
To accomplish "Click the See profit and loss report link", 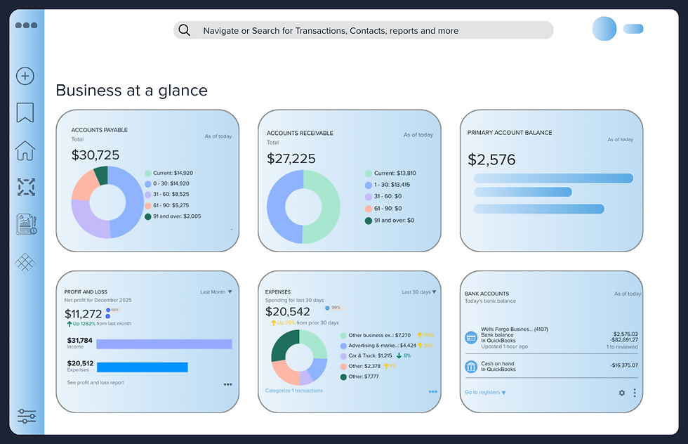I will [x=95, y=382].
